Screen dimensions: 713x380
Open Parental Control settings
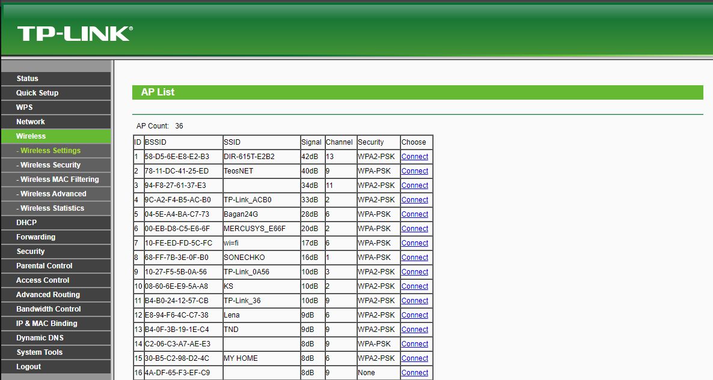[x=55, y=266]
